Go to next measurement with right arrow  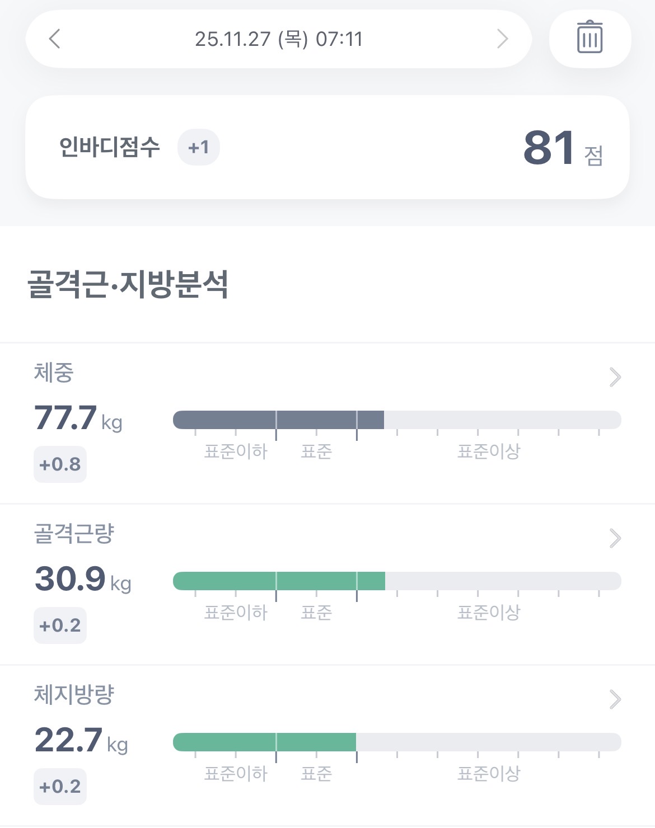point(502,39)
